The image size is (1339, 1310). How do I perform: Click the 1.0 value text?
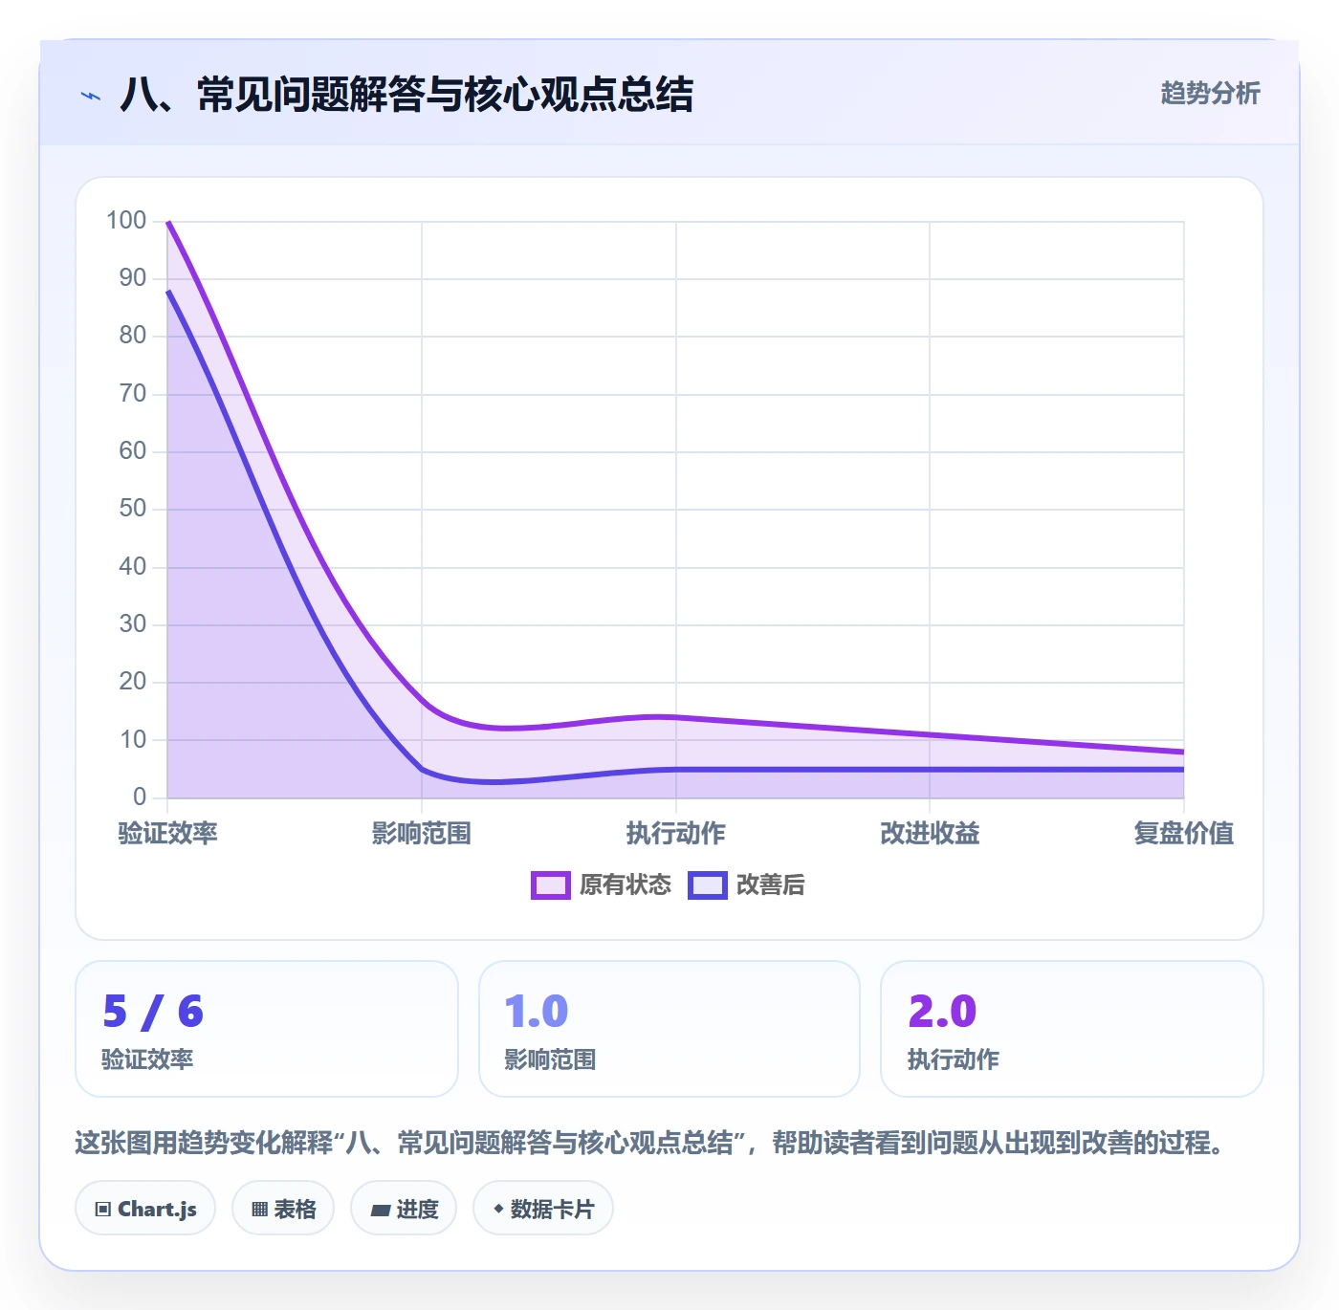point(537,1012)
